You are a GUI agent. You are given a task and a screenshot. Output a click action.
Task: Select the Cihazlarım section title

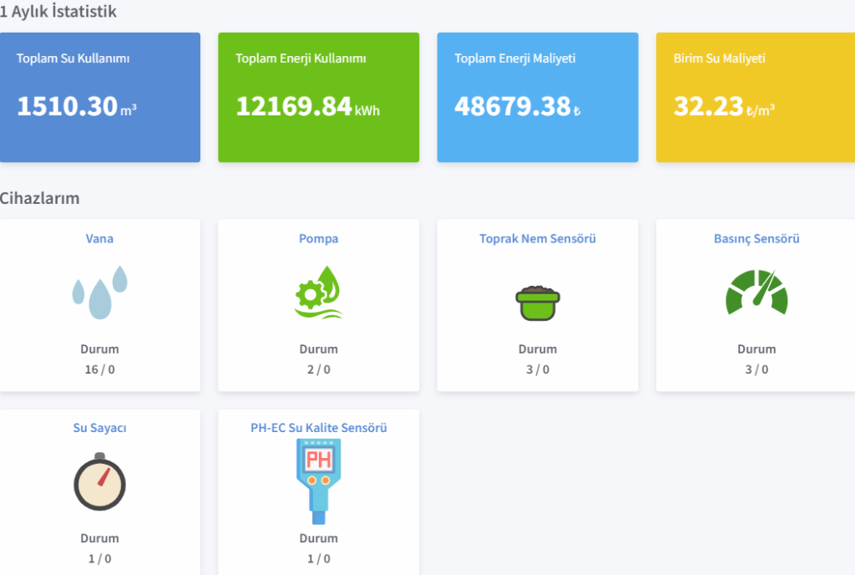pyautogui.click(x=40, y=199)
